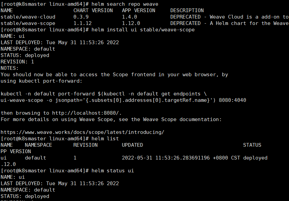The image size is (289, 201).
Task: Click the kubectl port-forward command line
Action: [104, 94]
